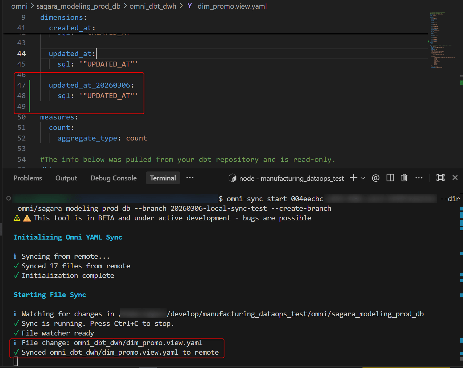Kill the terminal using the trash icon

click(x=404, y=178)
